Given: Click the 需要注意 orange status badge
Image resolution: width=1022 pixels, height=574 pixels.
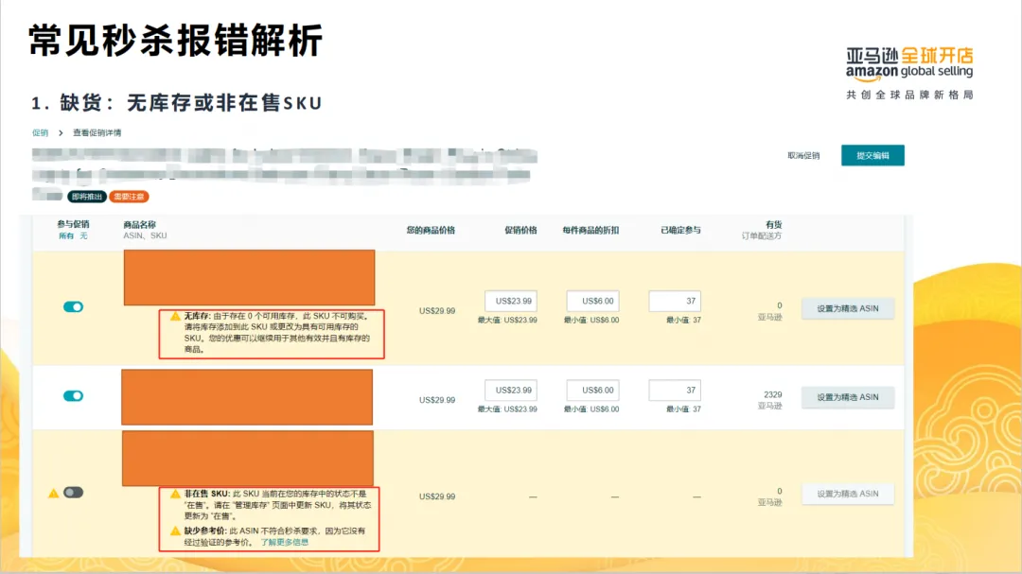Looking at the screenshot, I should click(129, 197).
